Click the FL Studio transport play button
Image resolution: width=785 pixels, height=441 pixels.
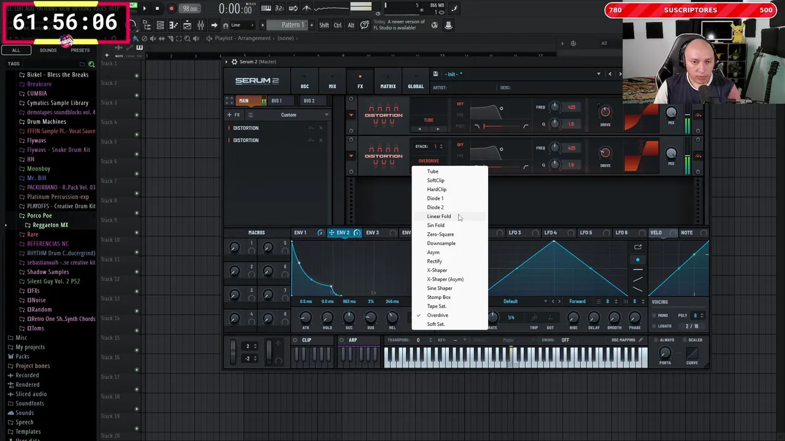(144, 9)
